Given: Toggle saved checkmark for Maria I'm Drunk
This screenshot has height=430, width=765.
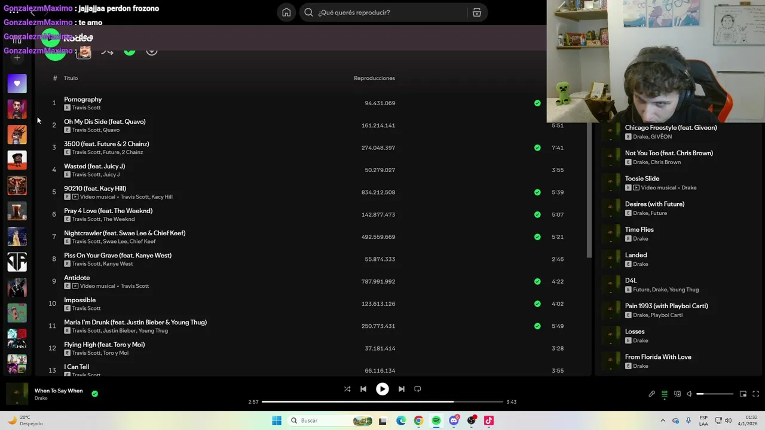Looking at the screenshot, I should (537, 326).
